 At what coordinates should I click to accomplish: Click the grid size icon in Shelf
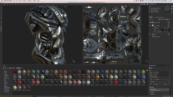(147, 71)
